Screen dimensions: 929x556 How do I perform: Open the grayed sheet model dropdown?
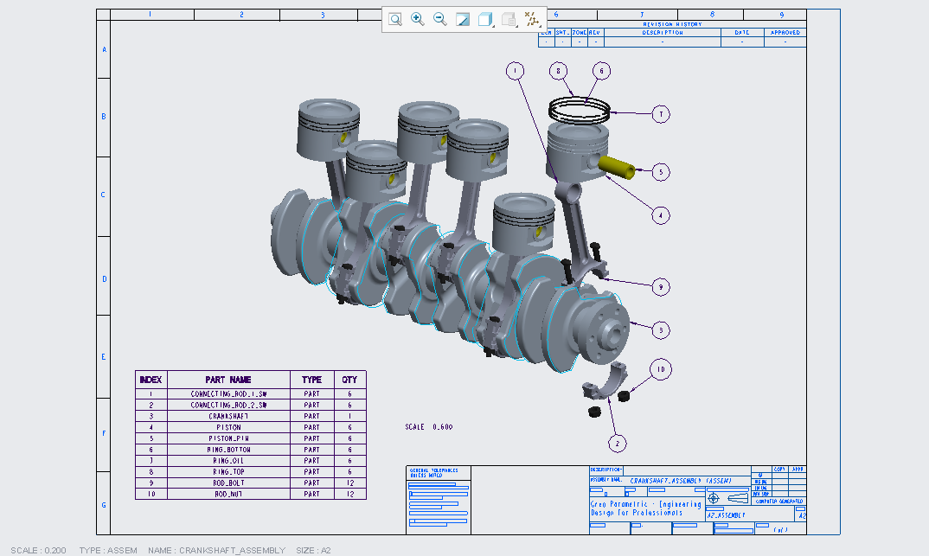(509, 19)
